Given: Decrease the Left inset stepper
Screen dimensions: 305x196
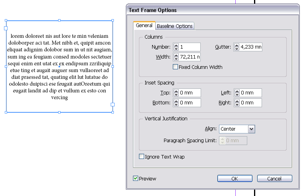Looking at the screenshot, I should pyautogui.click(x=237, y=94).
